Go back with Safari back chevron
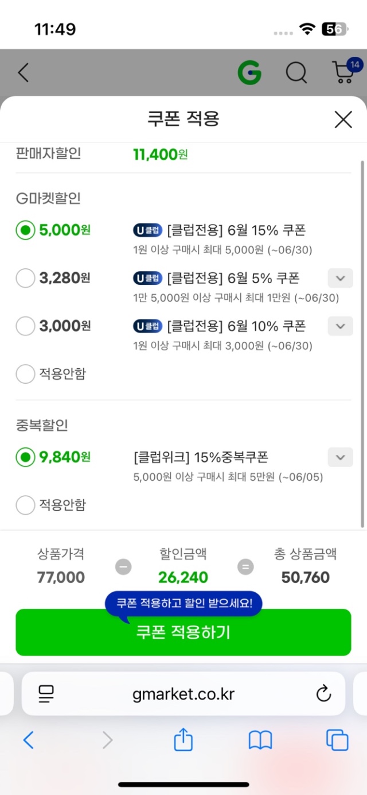The image size is (367, 795). click(x=28, y=740)
